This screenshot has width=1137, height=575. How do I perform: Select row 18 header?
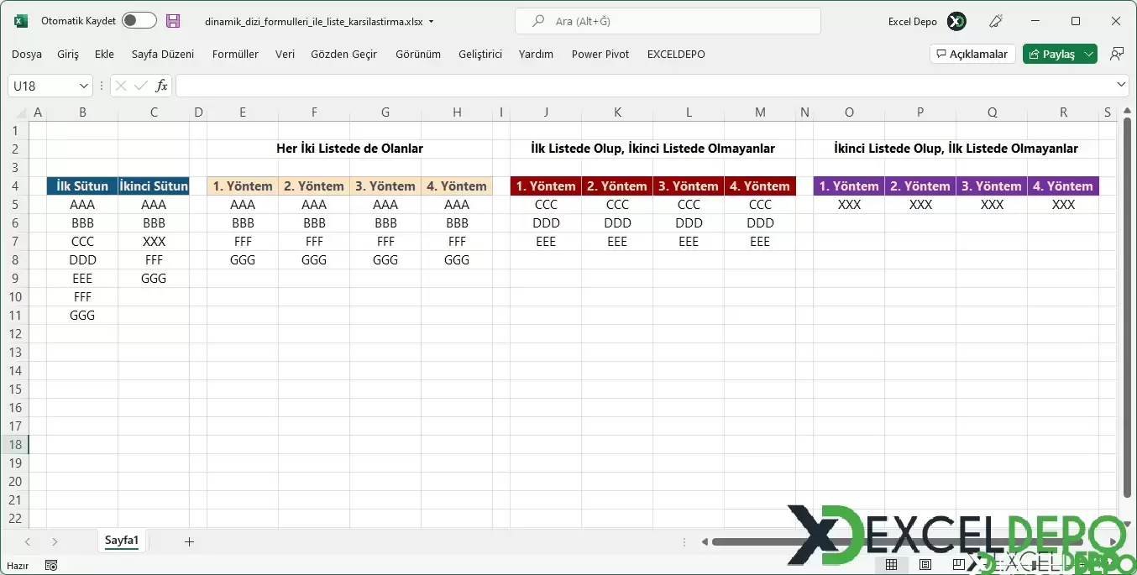tap(15, 444)
